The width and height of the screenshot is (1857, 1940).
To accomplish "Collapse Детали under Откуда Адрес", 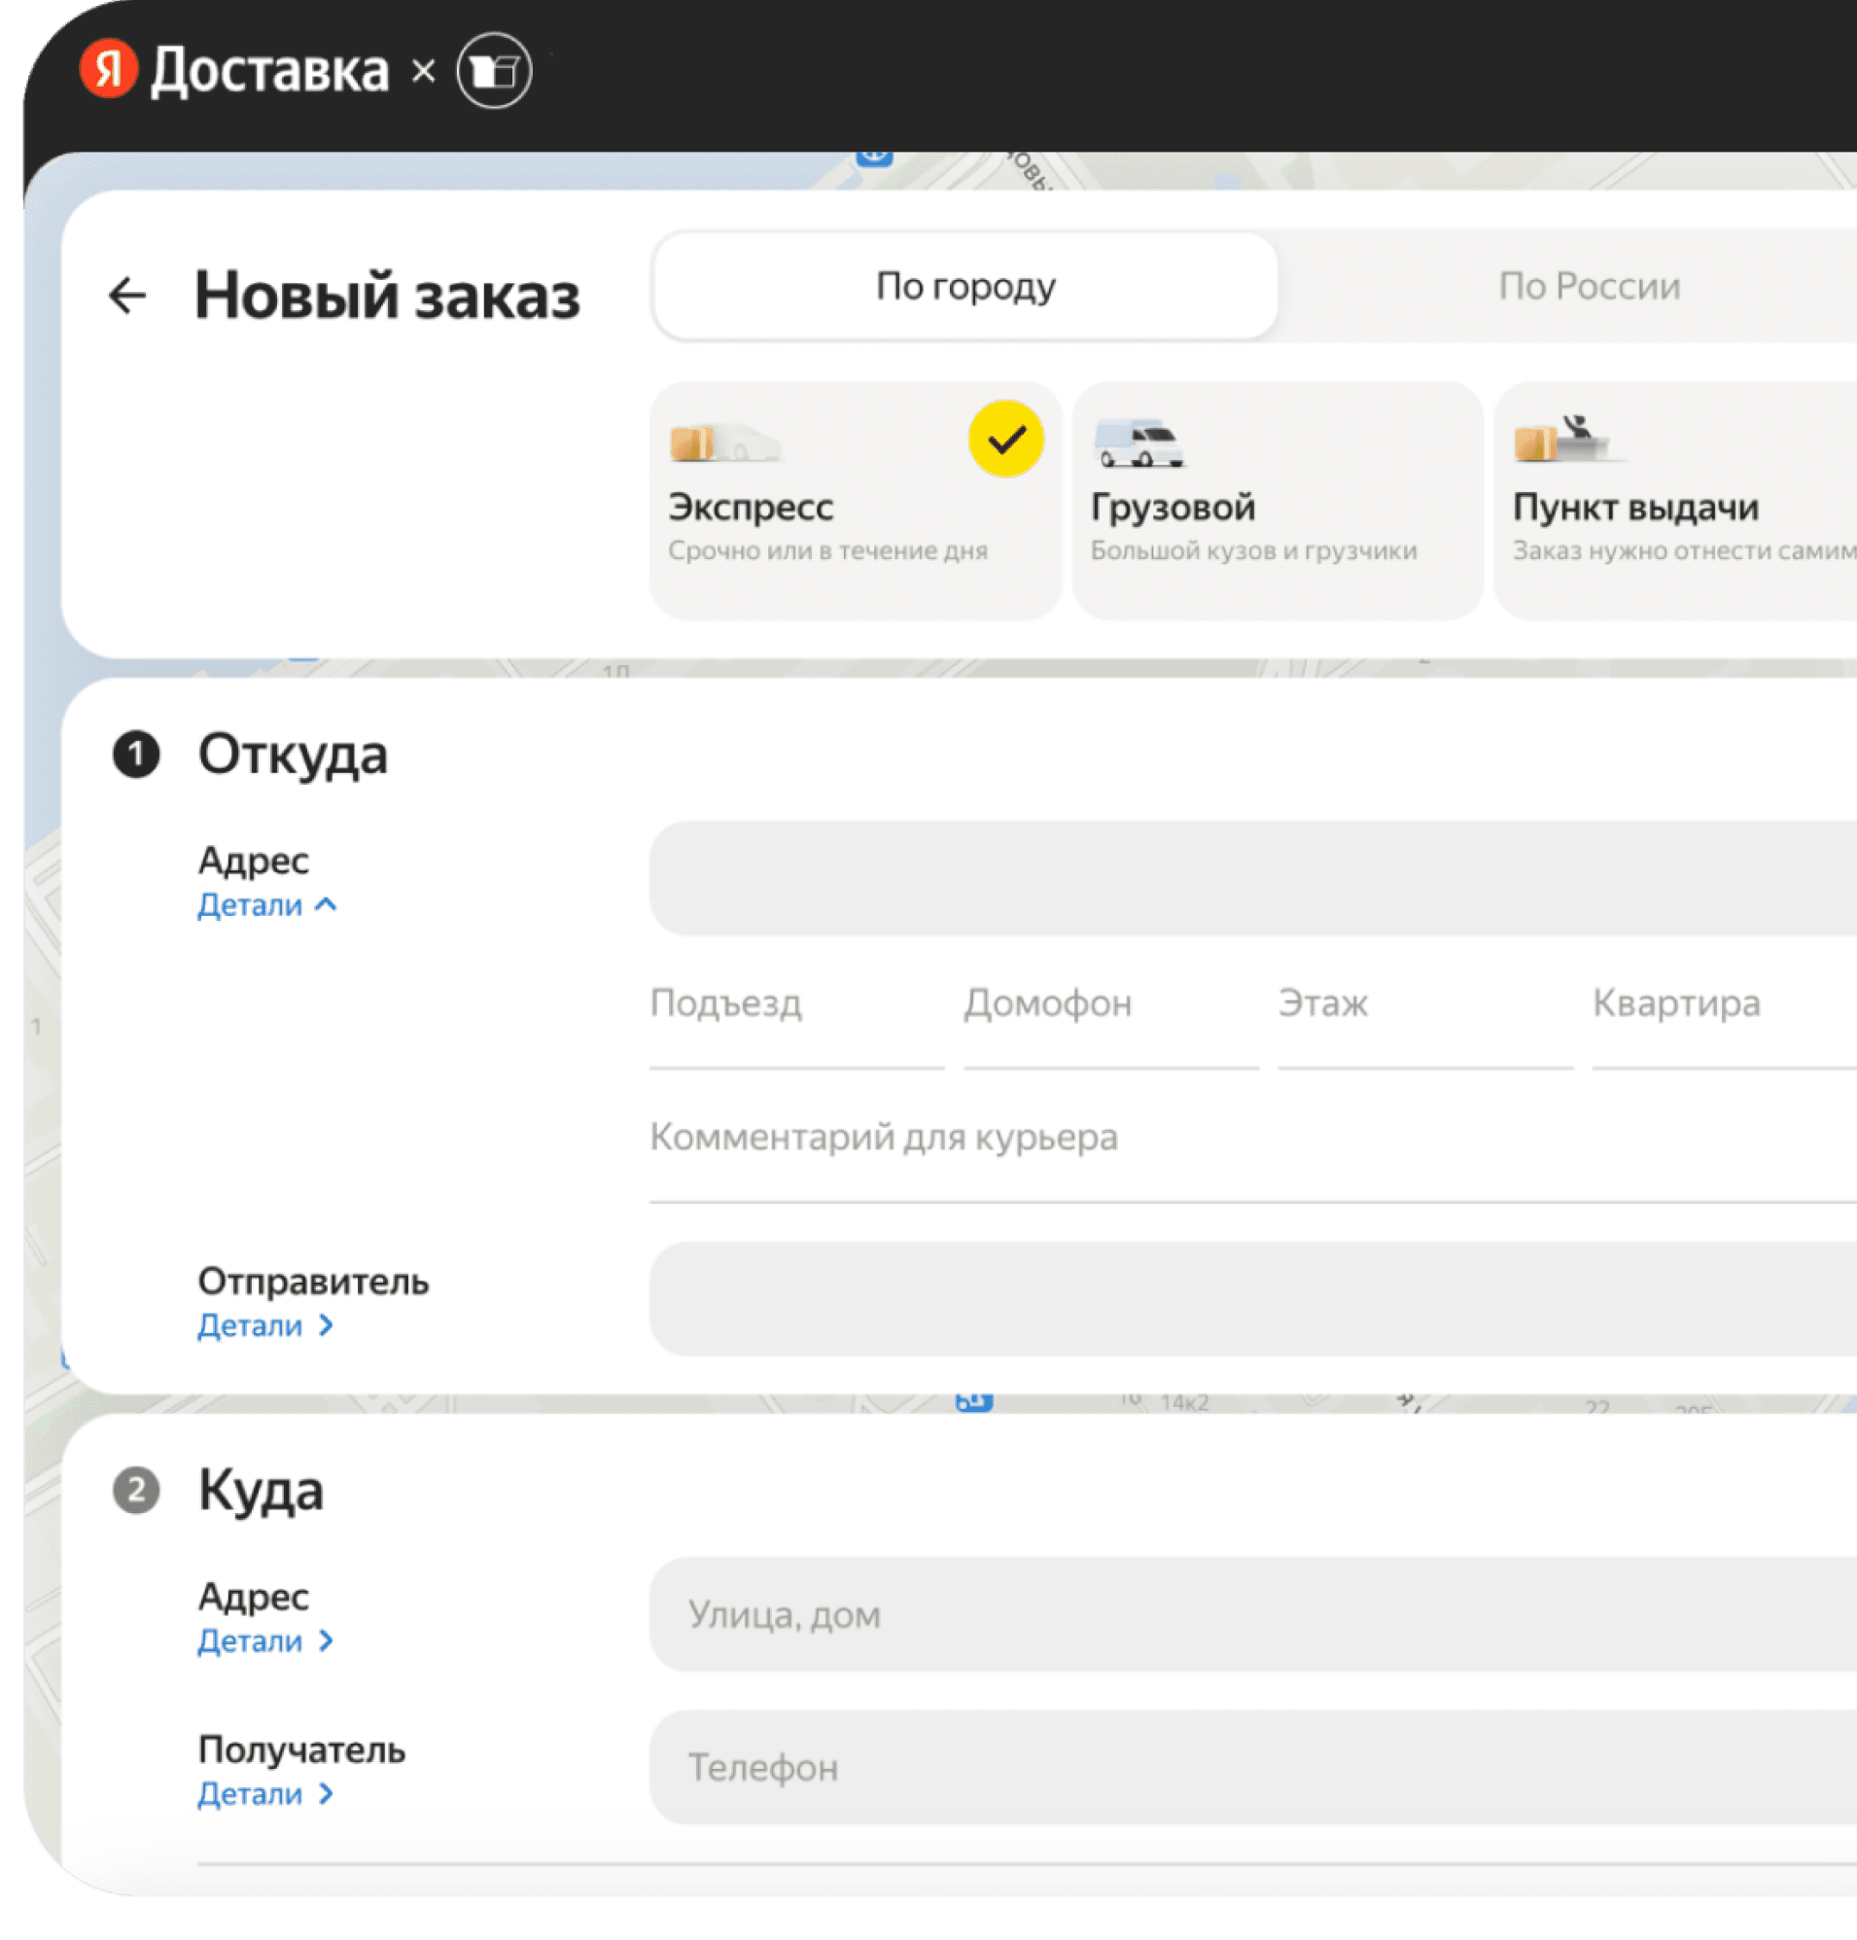I will [x=267, y=904].
